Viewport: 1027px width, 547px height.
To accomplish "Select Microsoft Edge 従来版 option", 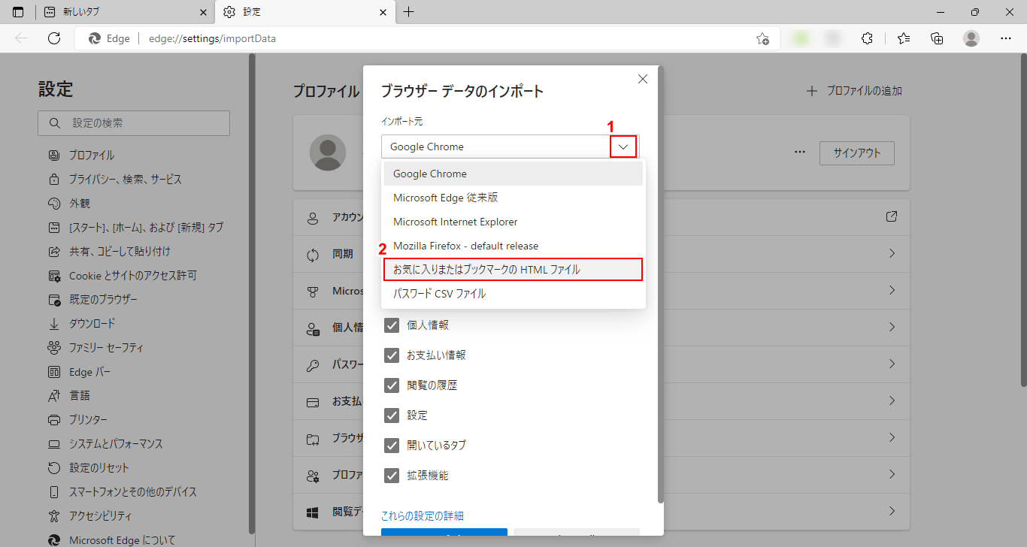I will (x=513, y=198).
